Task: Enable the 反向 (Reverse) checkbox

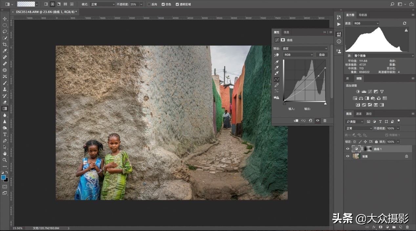Action: pyautogui.click(x=149, y=5)
